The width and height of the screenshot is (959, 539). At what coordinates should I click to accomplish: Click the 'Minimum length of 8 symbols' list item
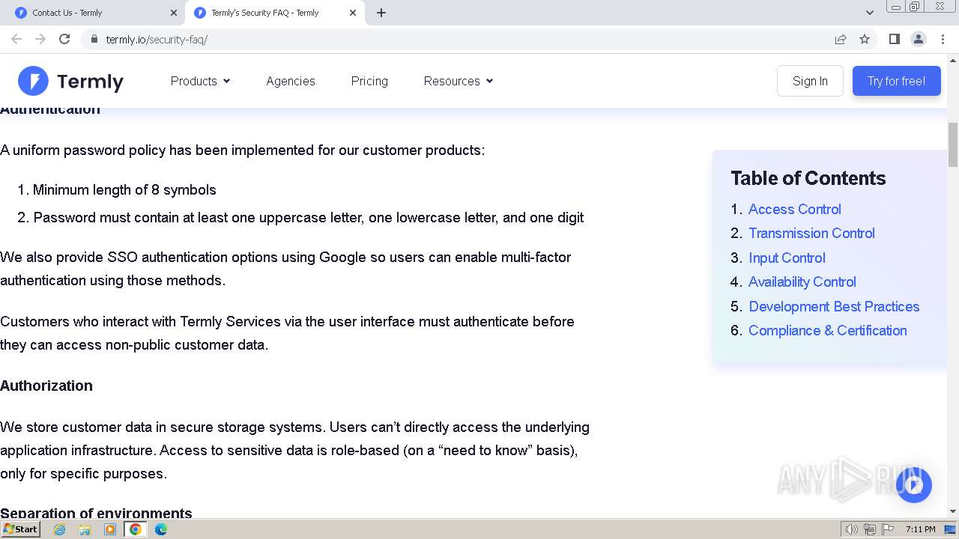(124, 189)
